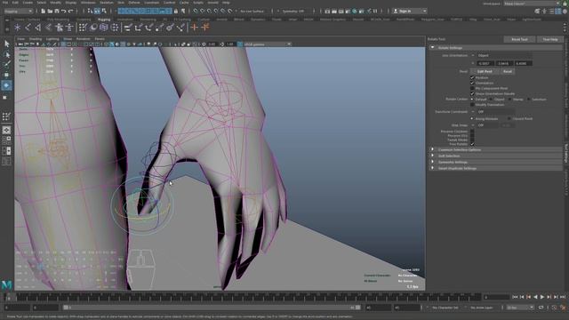Click Redo arrow icon in status line
569x320 pixels.
(71, 12)
